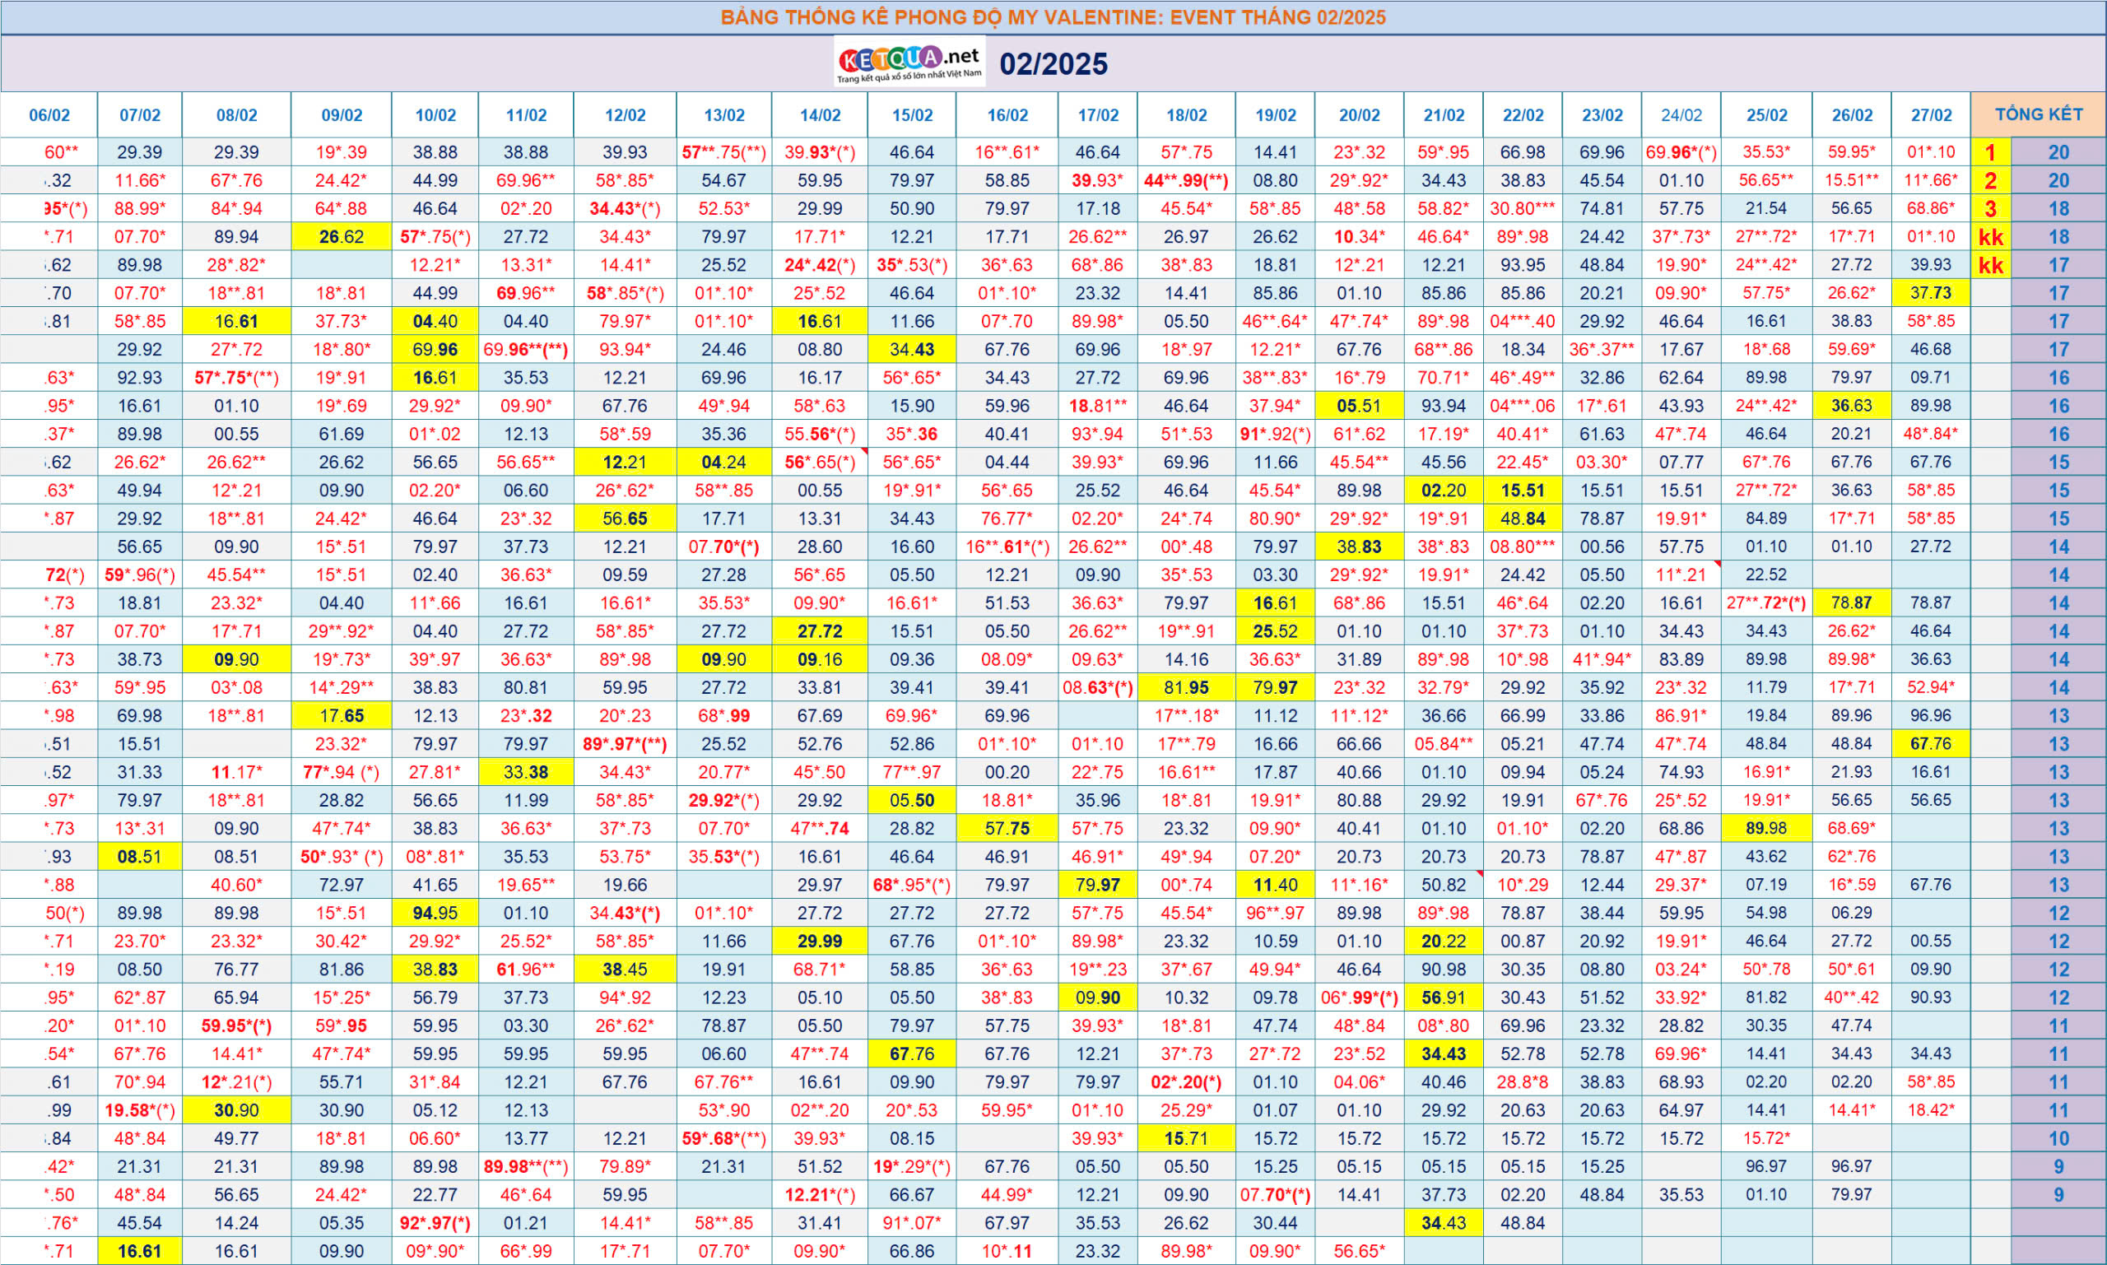Click cell '68*.95*(*)' under 15/02
Viewport: 2107px width, 1265px height.
point(912,885)
